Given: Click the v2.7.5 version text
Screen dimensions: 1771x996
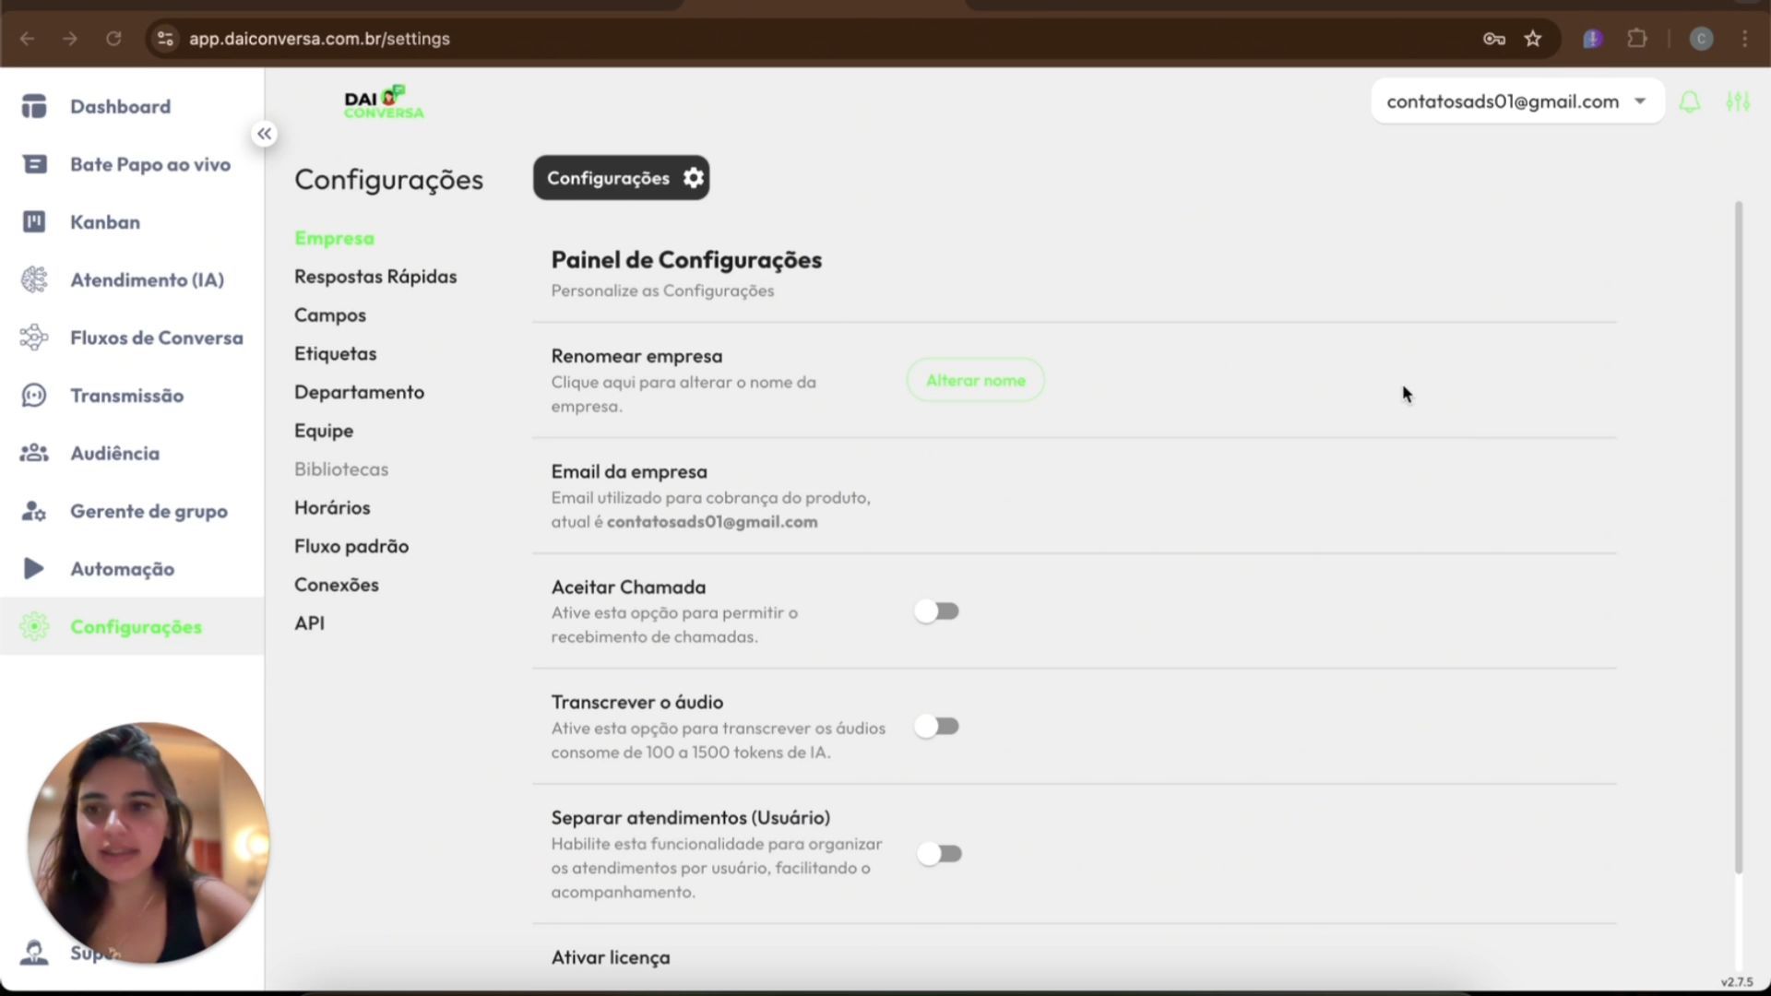Looking at the screenshot, I should [1737, 982].
